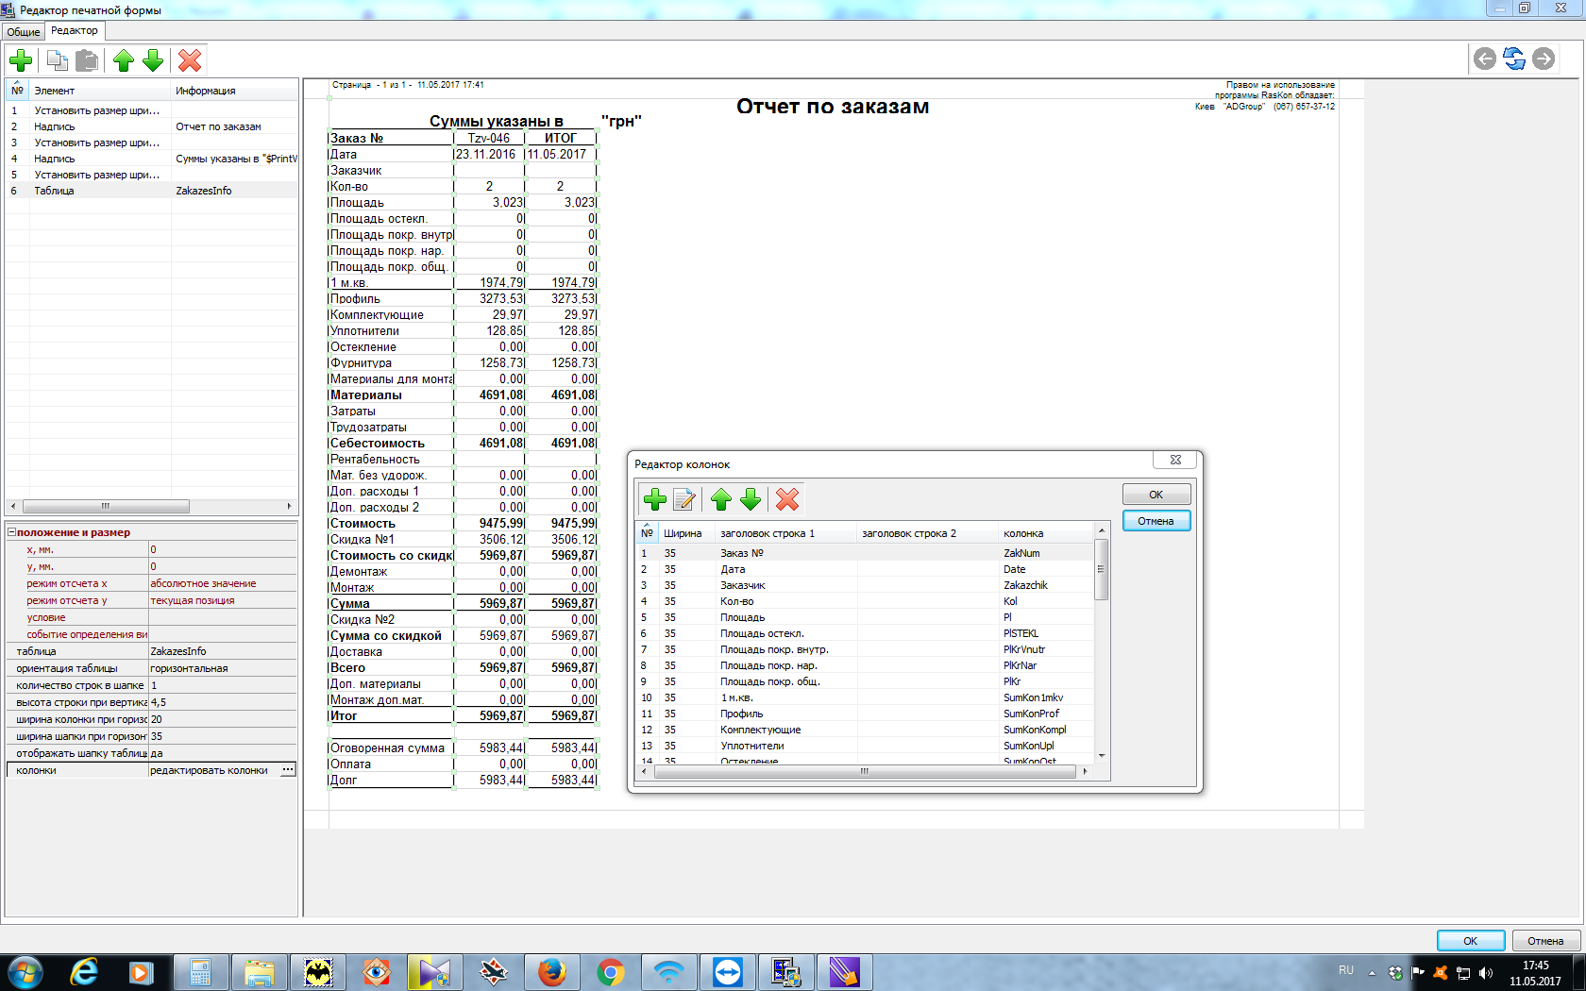Open column editing ellipsis button for колонки
This screenshot has height=991, width=1586.
[x=288, y=770]
